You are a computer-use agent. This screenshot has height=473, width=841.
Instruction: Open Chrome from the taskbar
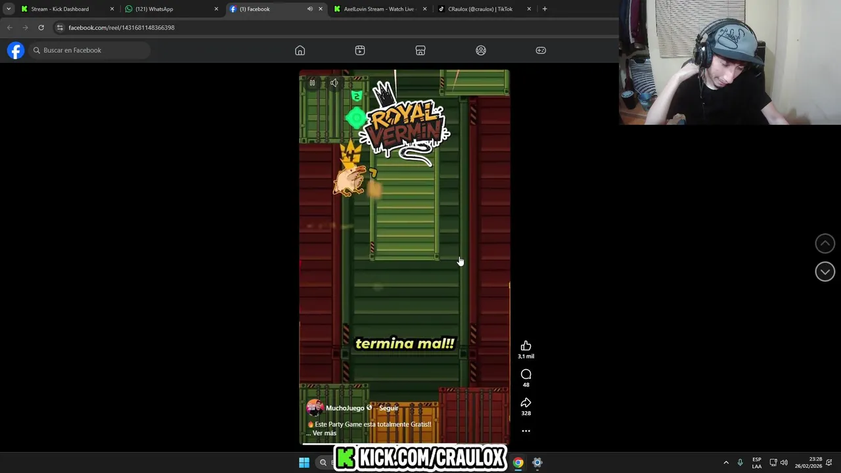click(x=518, y=462)
